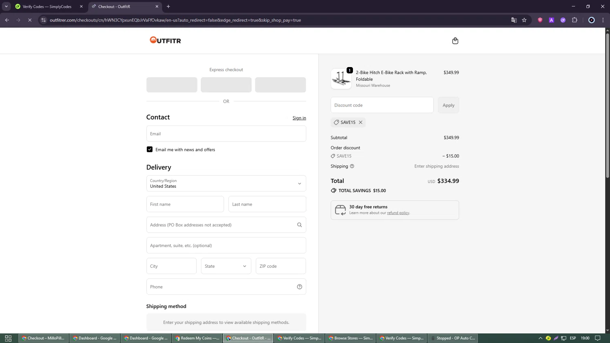Screen dimensions: 610x343
Task: Click the red shield extension icon
Action: pyautogui.click(x=540, y=20)
